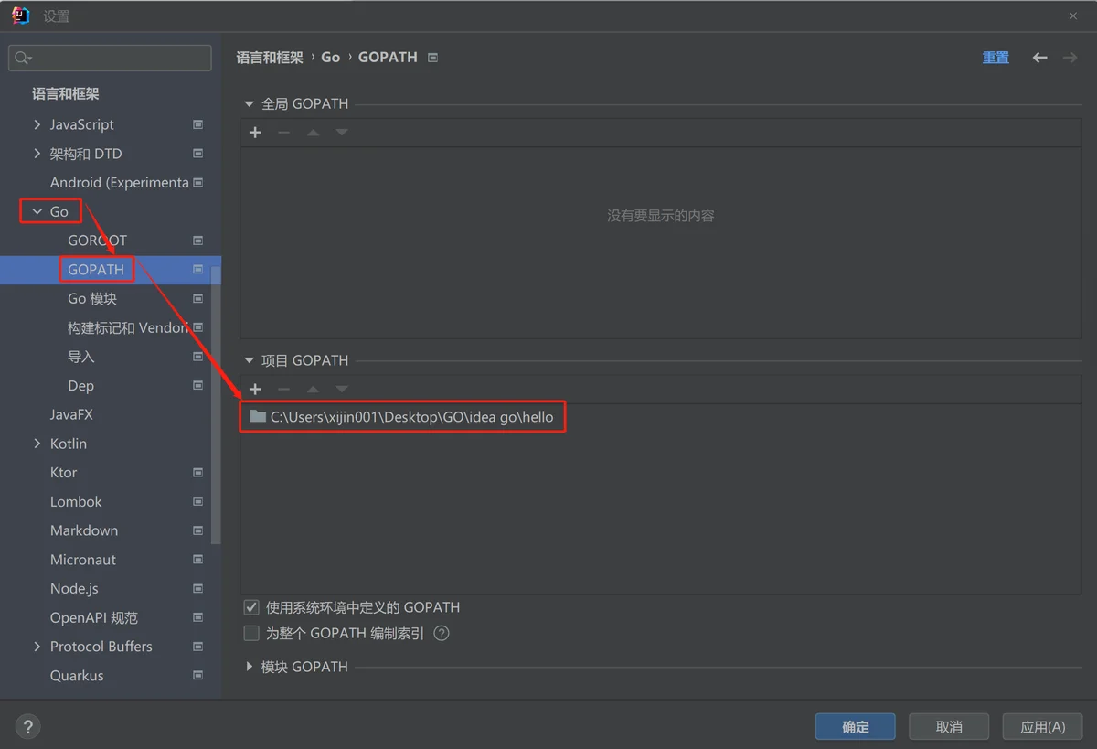1097x749 pixels.
Task: Collapse the 项目 GOPATH section
Action: coord(249,360)
